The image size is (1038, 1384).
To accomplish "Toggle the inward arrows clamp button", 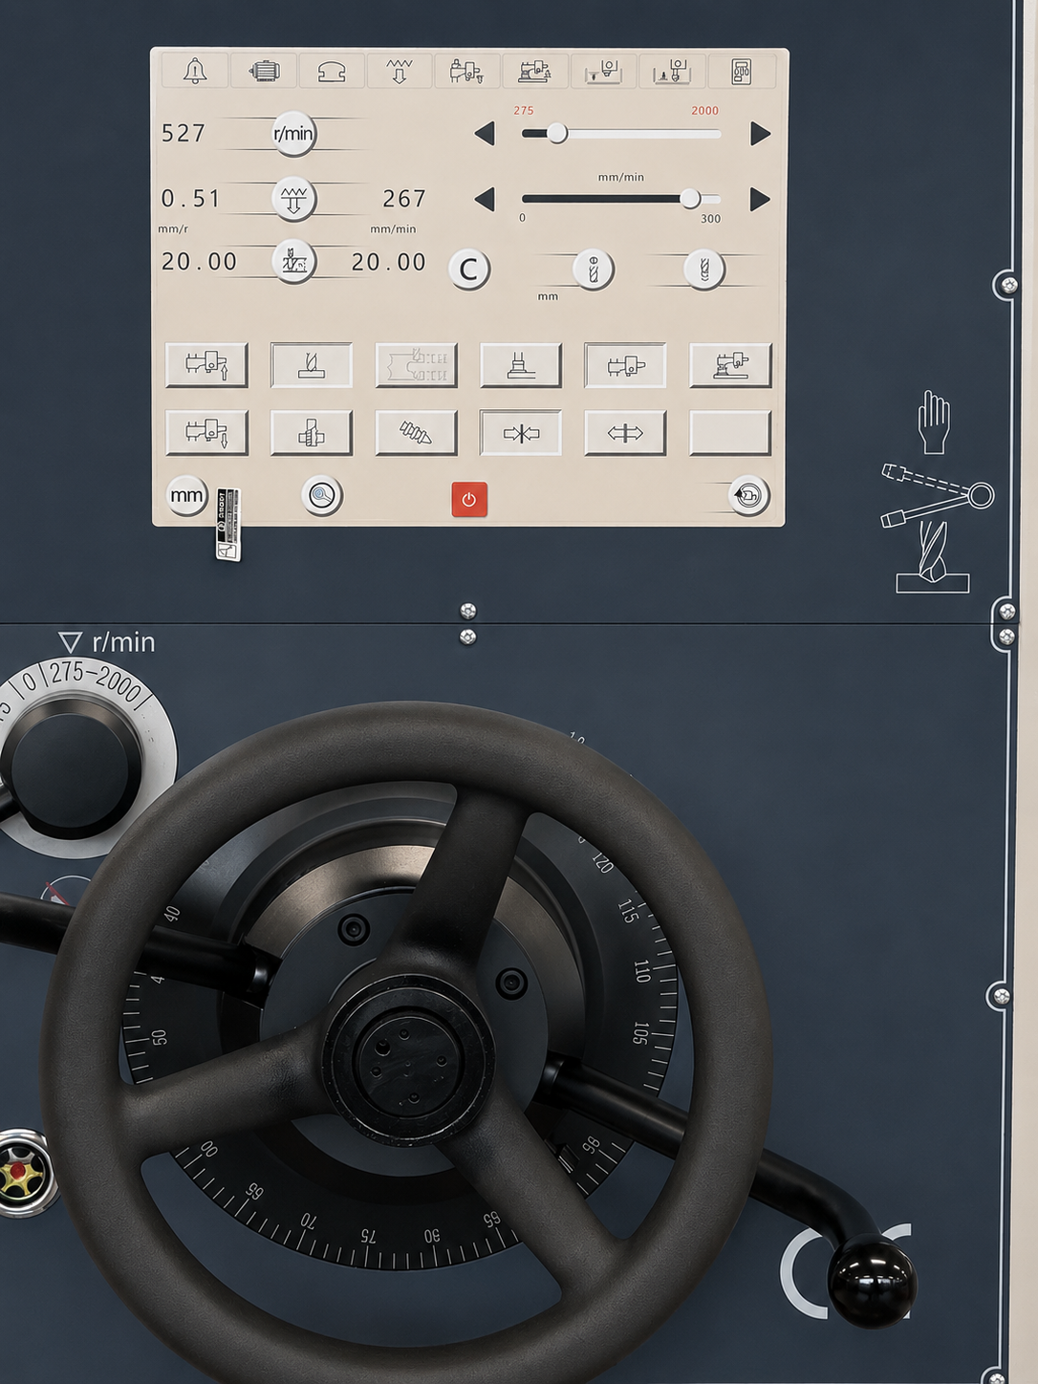I will coord(521,433).
